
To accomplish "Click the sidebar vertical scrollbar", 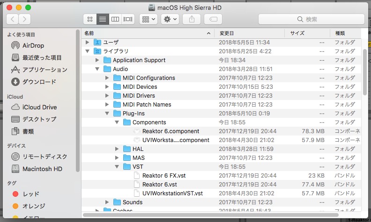I will pyautogui.click(x=78, y=100).
